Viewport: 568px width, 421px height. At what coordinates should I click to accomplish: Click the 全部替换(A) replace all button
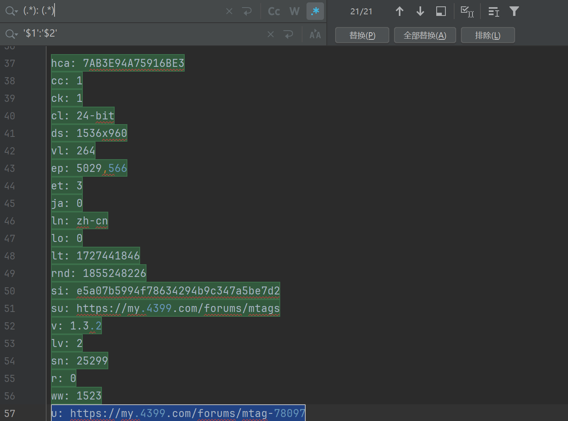click(425, 35)
